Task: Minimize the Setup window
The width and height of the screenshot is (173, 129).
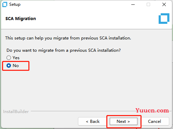Action: [133, 4]
